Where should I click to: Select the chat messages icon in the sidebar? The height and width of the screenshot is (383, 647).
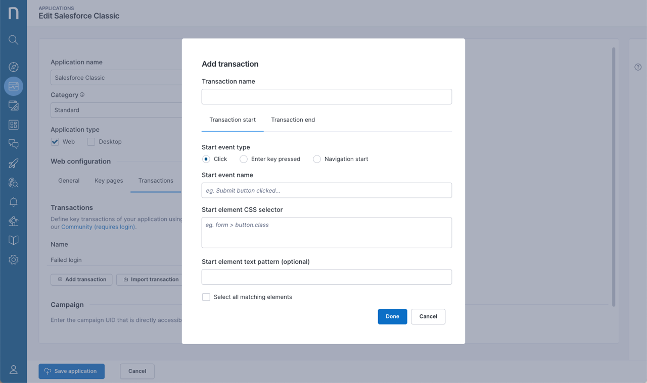(x=13, y=144)
